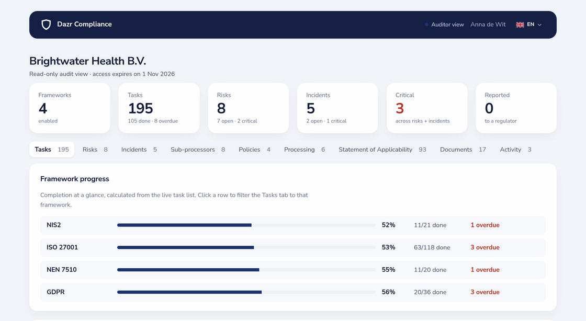Viewport: 586px width, 321px height.
Task: Open the Policies tab
Action: pyautogui.click(x=254, y=150)
